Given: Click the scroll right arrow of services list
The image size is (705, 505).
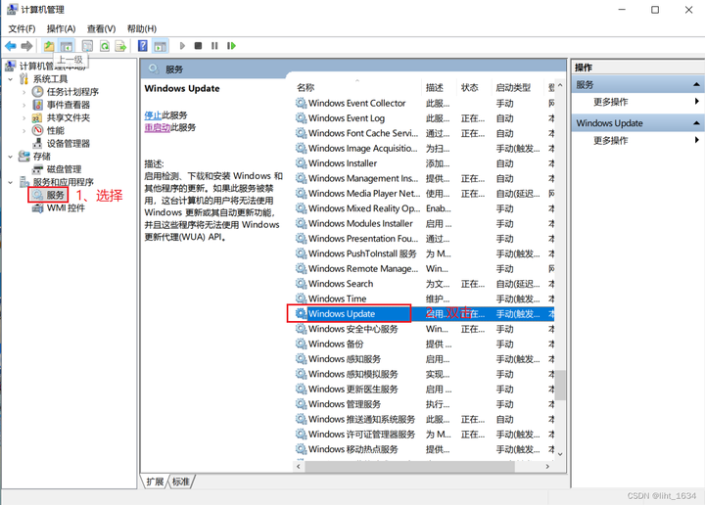Looking at the screenshot, I should (x=547, y=467).
